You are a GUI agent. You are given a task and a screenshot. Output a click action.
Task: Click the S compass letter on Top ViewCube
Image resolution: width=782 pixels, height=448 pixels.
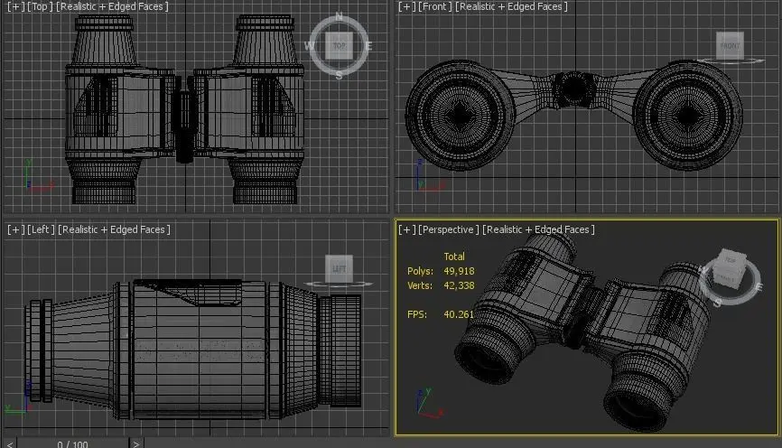point(340,75)
